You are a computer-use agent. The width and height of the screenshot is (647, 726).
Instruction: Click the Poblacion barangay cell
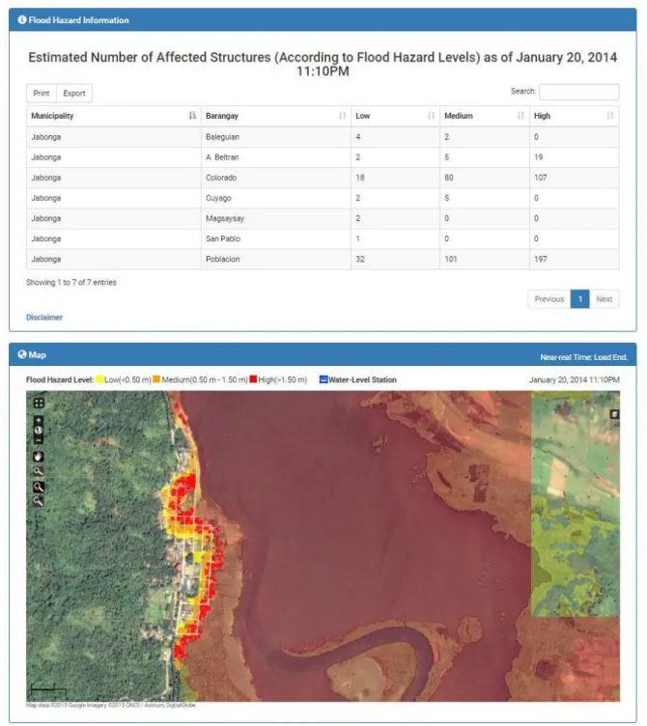coord(276,260)
